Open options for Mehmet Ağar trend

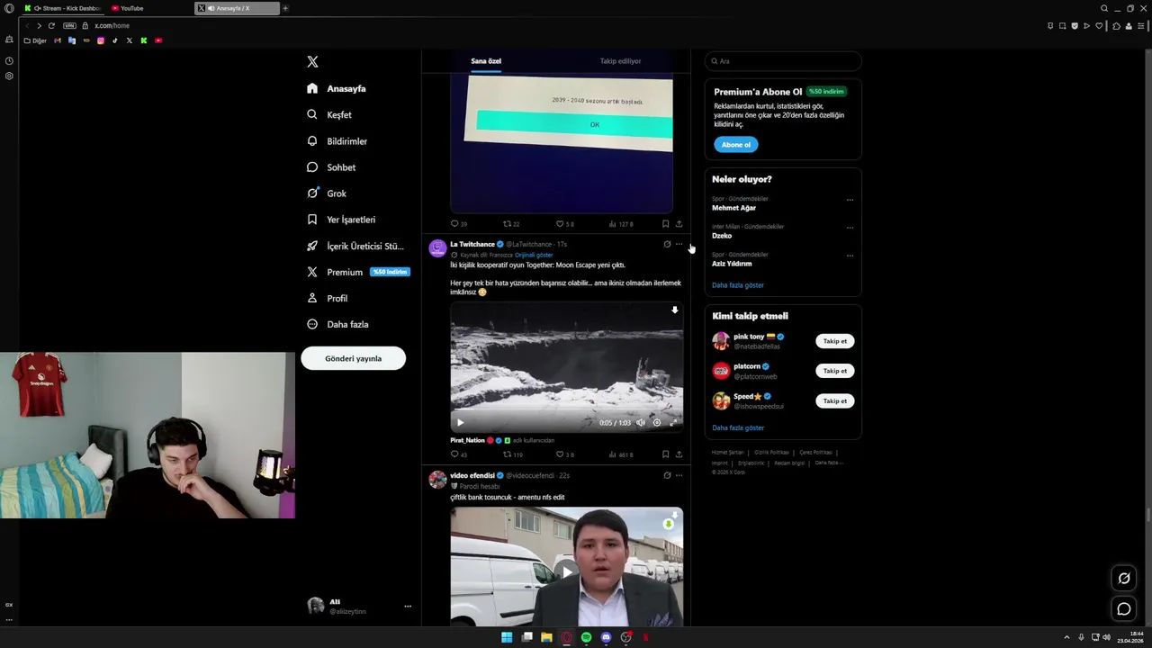pos(850,200)
